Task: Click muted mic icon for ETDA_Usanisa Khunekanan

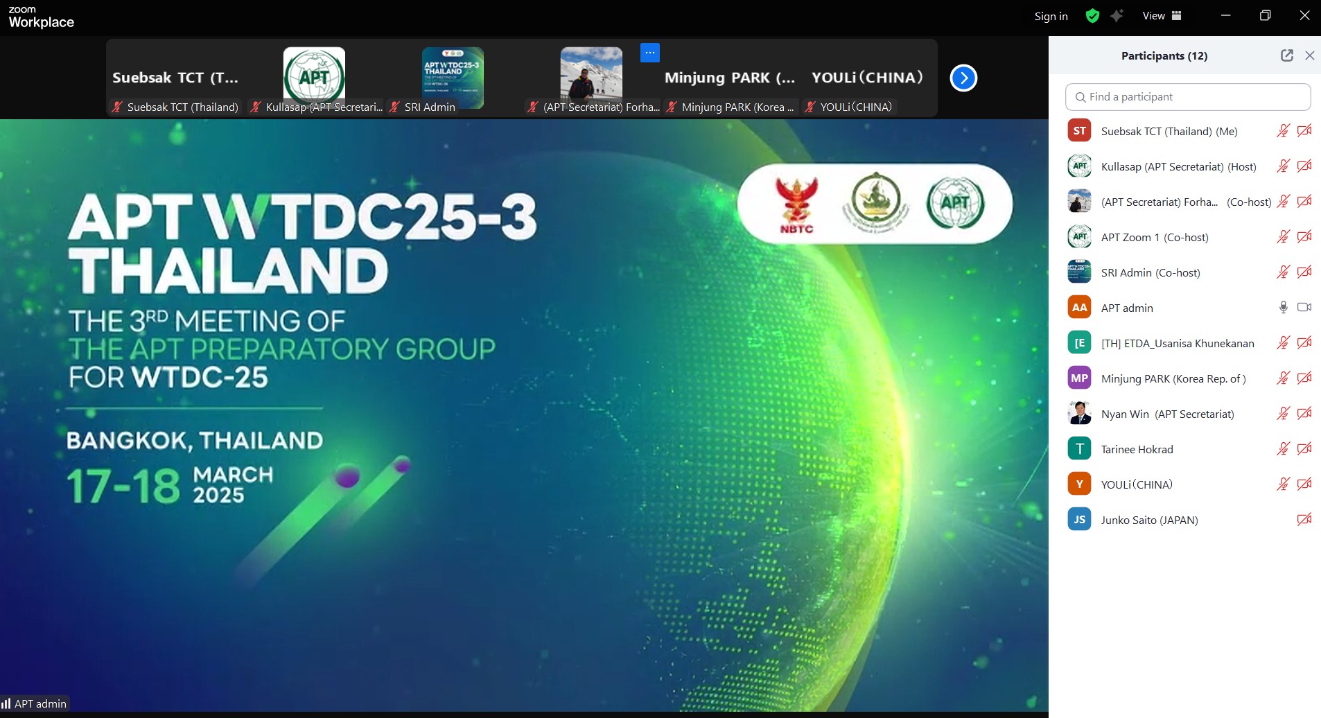Action: coord(1283,342)
